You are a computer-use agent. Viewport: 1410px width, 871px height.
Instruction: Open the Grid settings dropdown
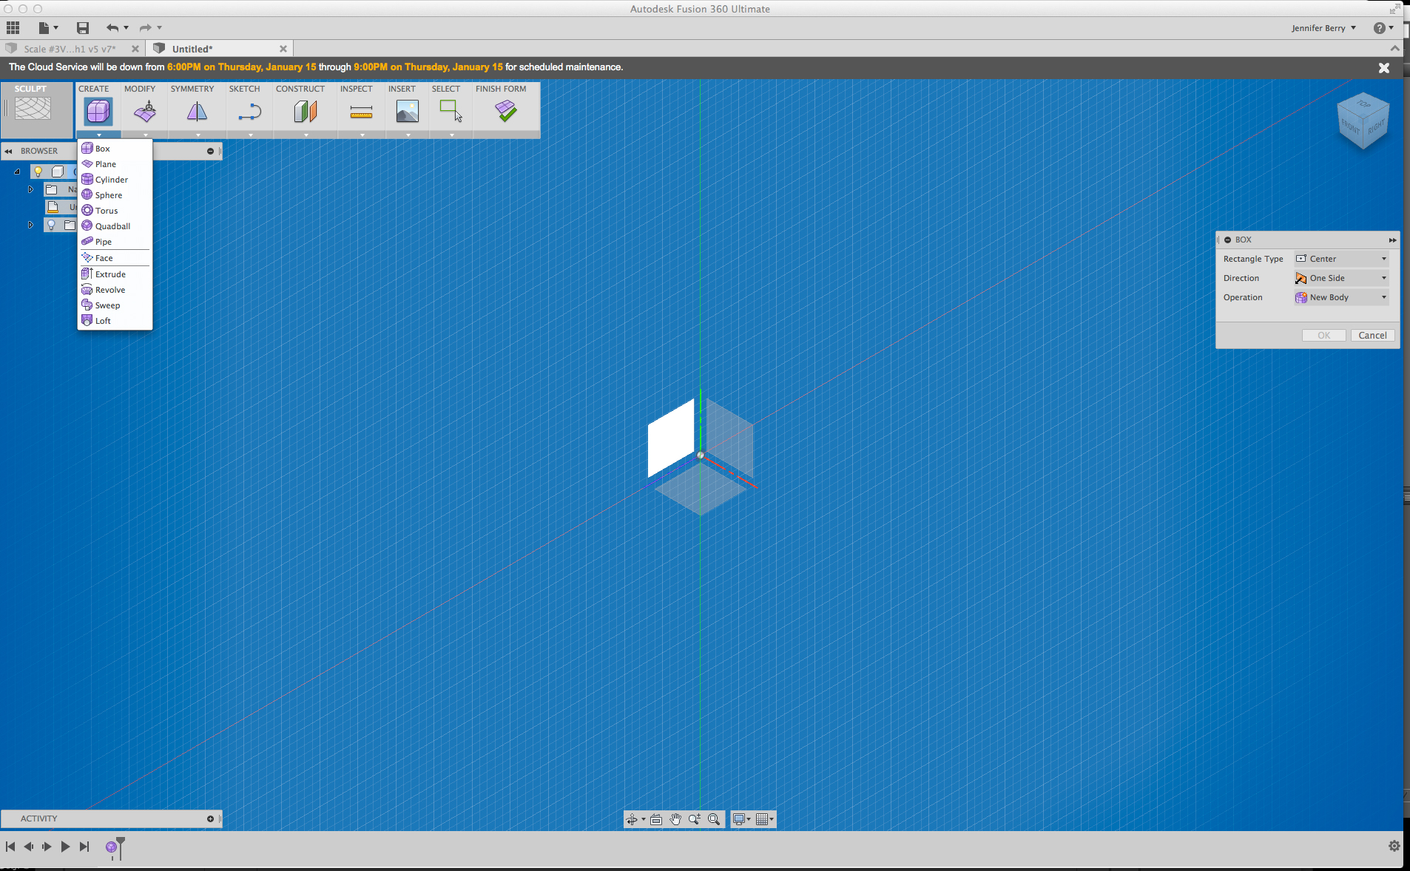[x=764, y=819]
